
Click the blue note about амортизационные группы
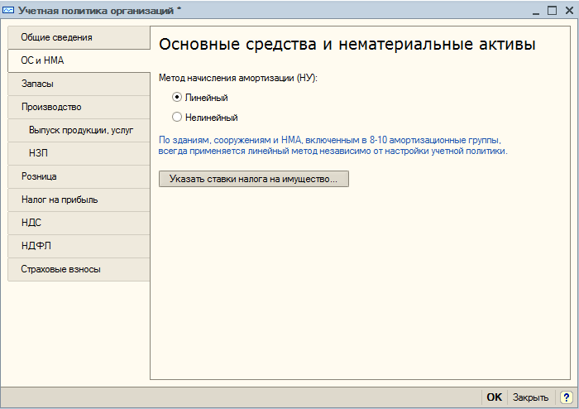(x=333, y=146)
